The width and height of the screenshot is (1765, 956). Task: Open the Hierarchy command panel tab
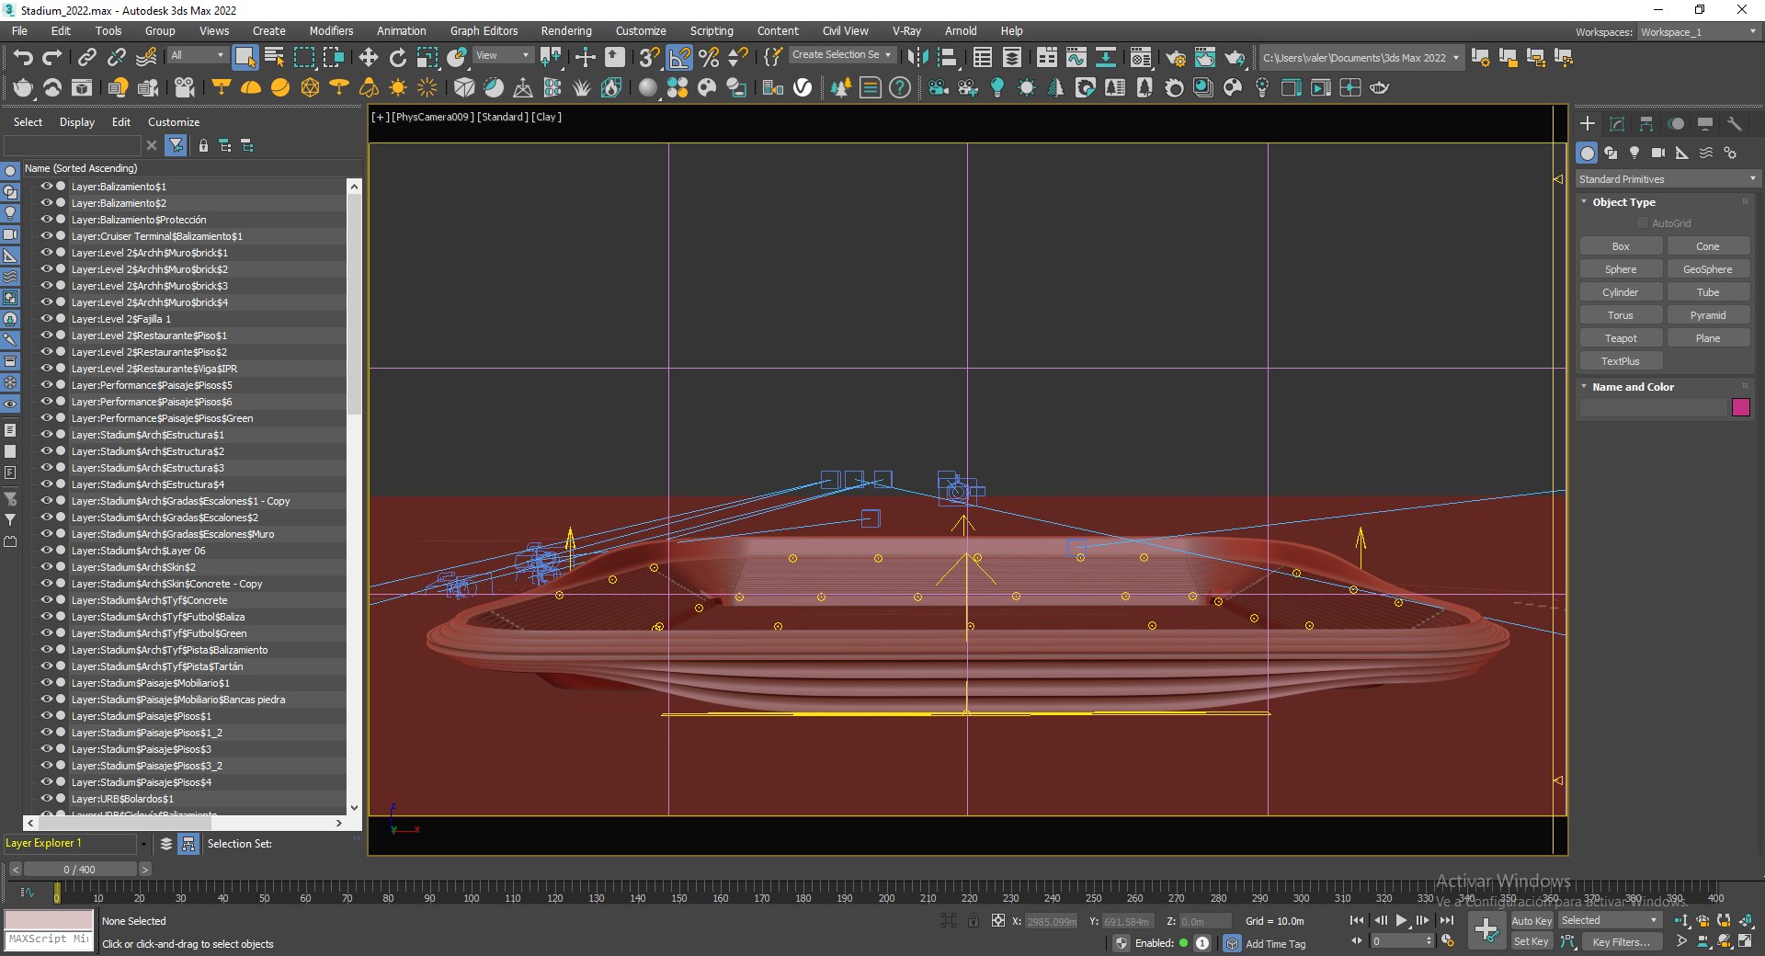(1646, 123)
